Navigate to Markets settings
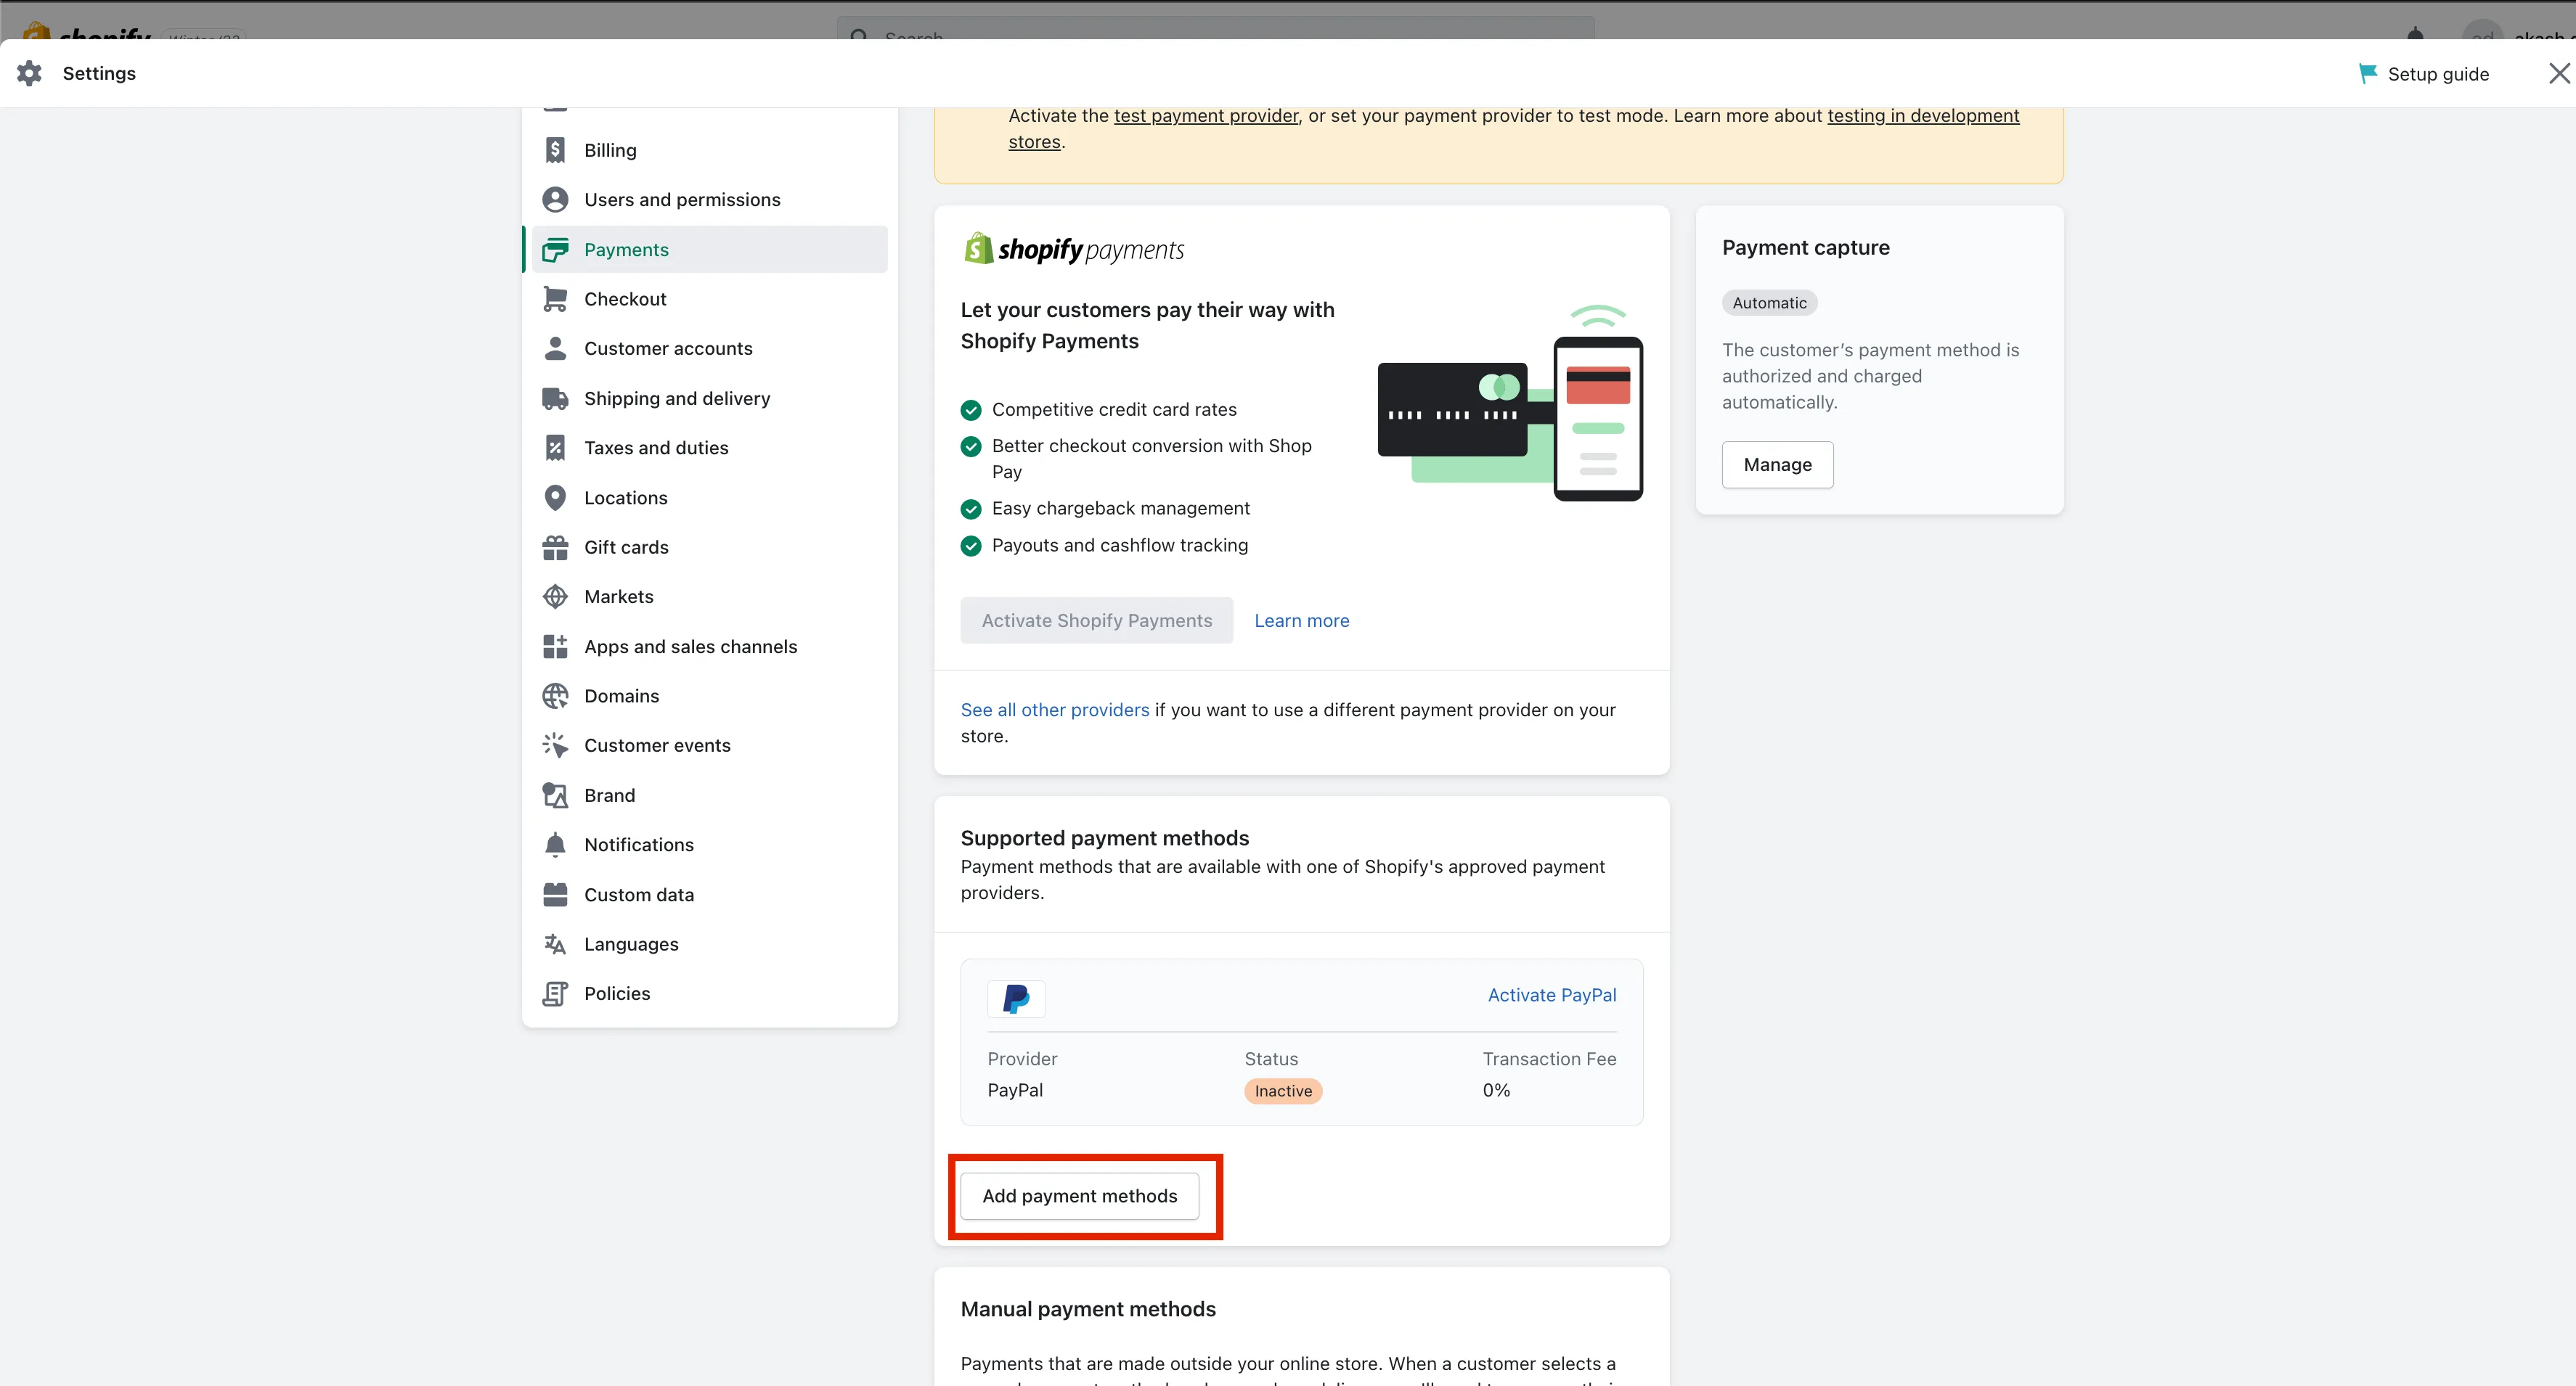This screenshot has height=1386, width=2576. [x=709, y=596]
